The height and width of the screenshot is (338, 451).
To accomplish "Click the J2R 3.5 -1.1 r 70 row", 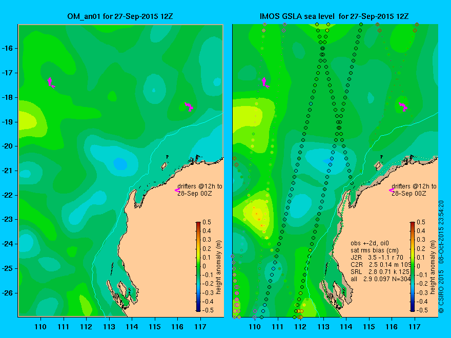I will click(377, 258).
